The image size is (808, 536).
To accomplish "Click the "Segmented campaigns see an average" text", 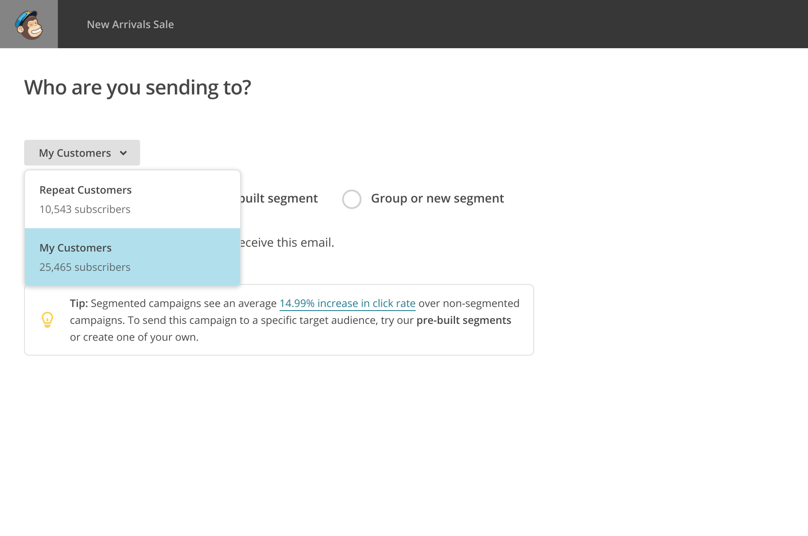I will point(183,304).
